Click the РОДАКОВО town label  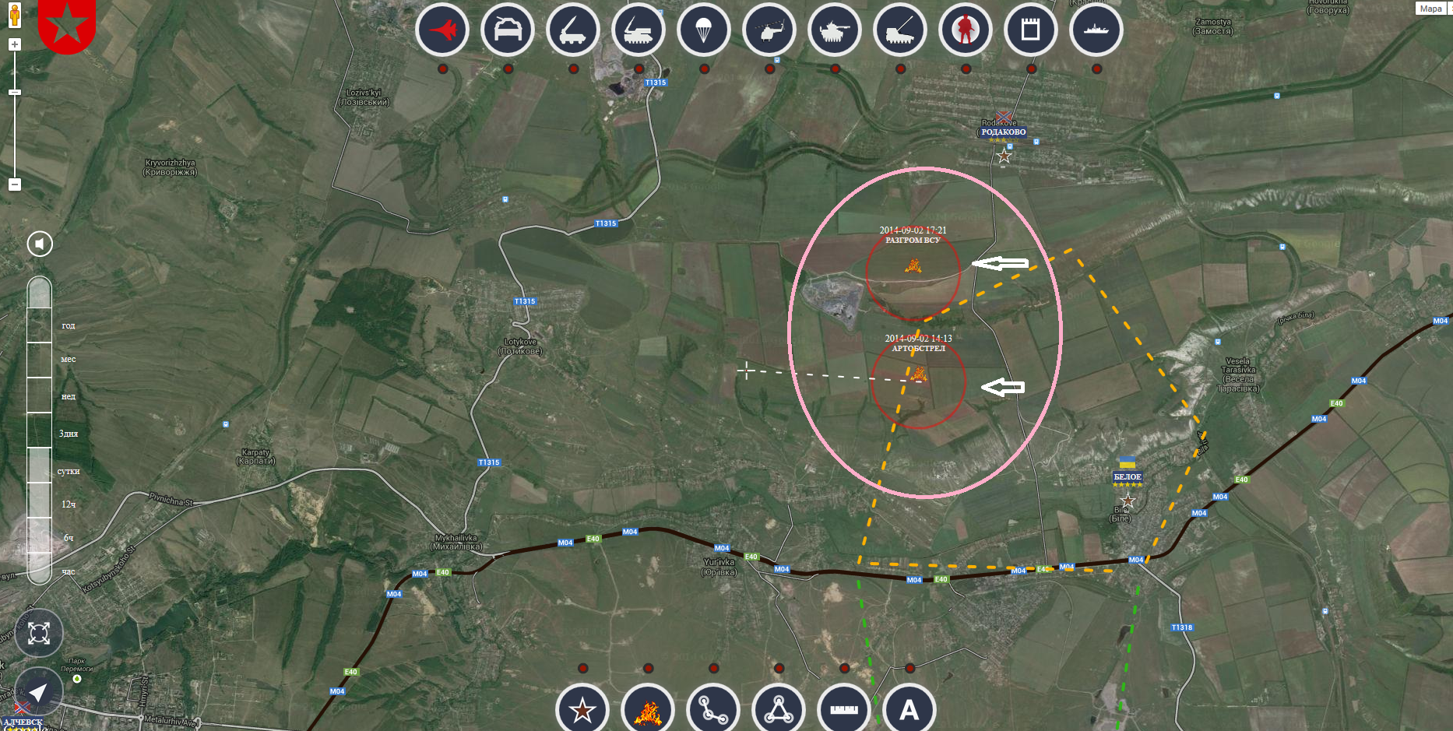click(x=1003, y=132)
